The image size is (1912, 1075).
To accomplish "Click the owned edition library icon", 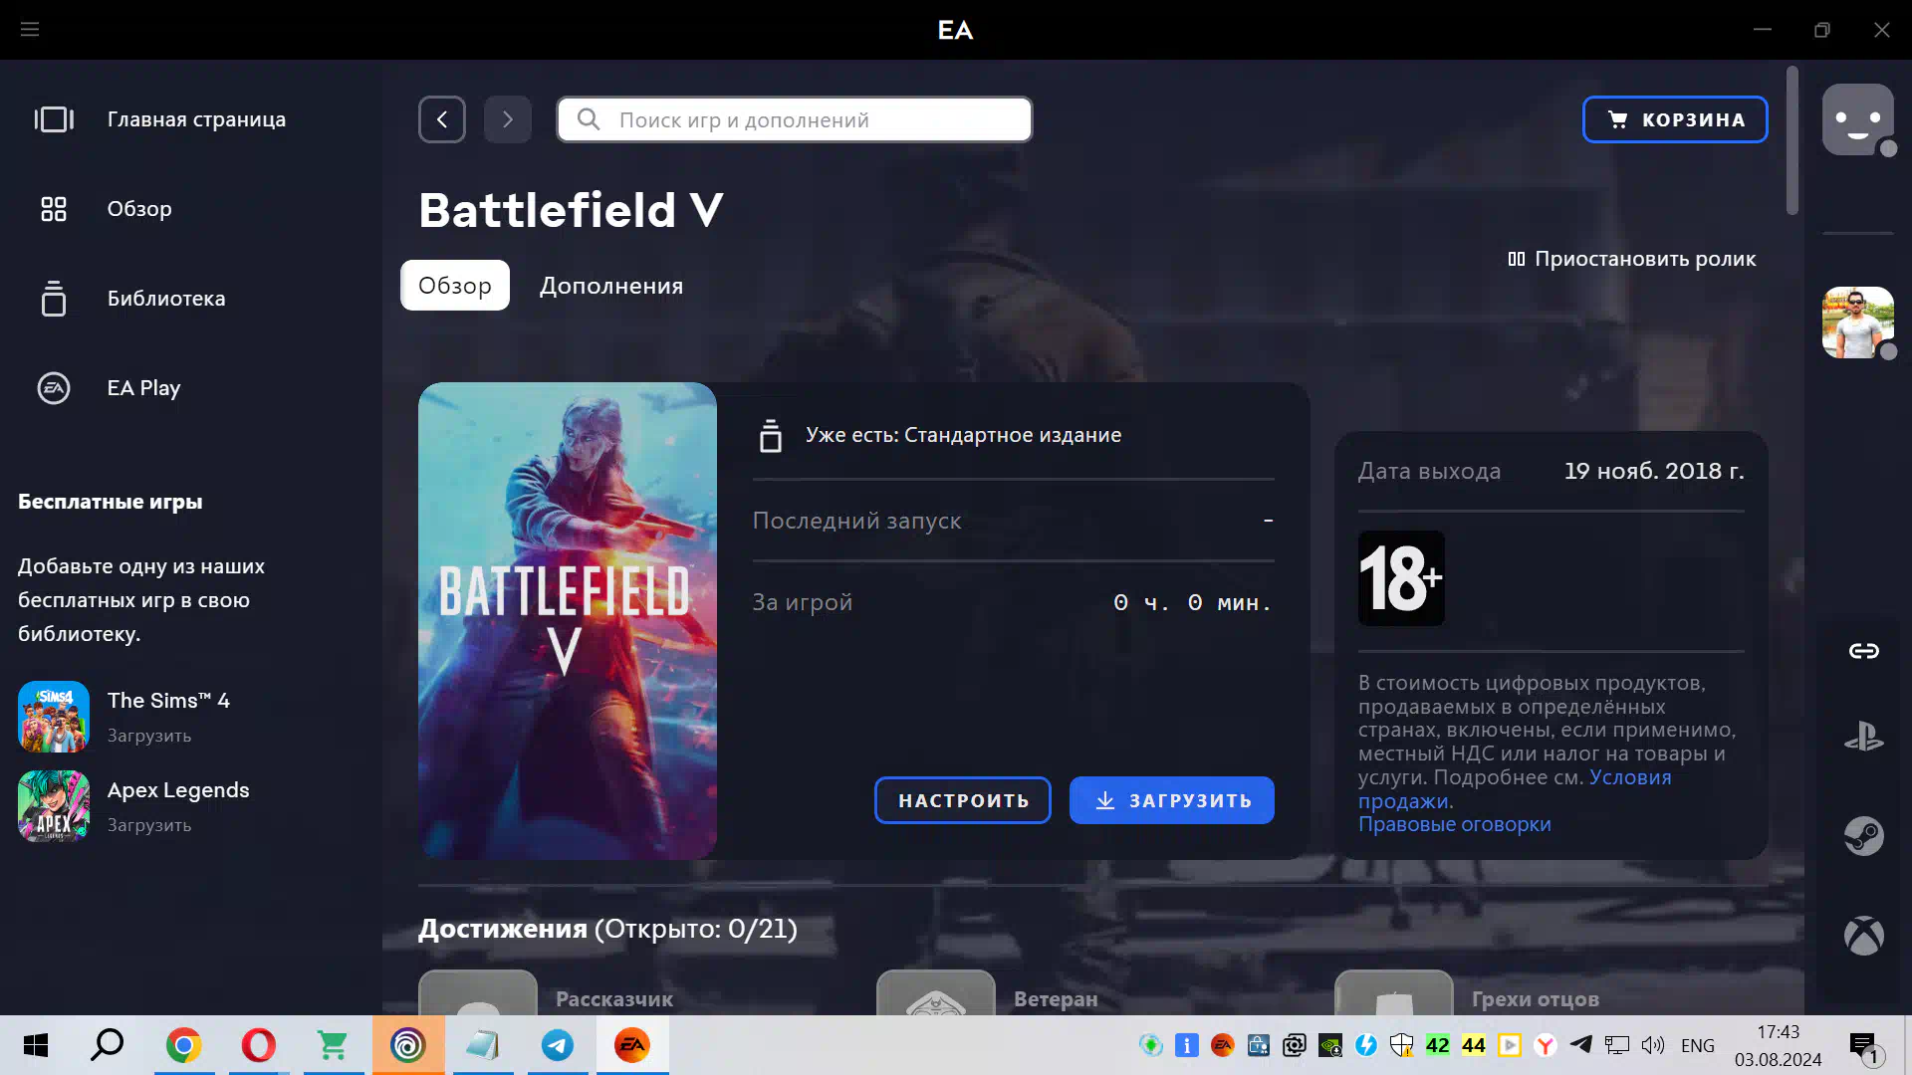I will click(x=771, y=436).
